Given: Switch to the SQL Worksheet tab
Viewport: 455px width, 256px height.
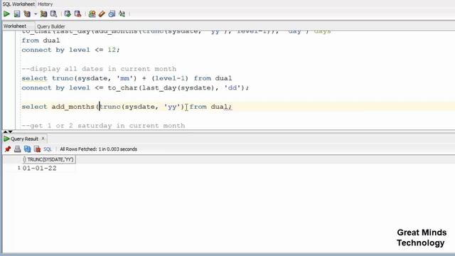Looking at the screenshot, I should 18,4.
